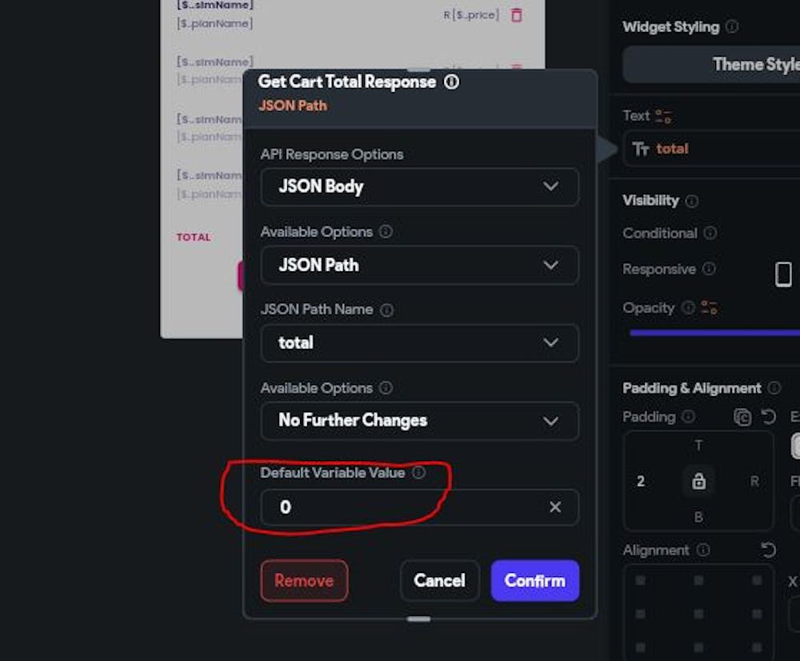This screenshot has height=661, width=800.
Task: Reset Alignment with the undo arrow icon
Action: click(x=768, y=550)
